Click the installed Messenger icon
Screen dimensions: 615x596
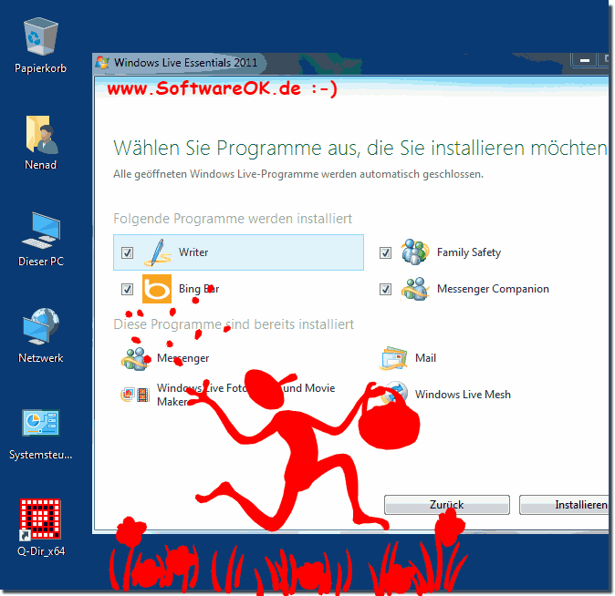click(x=135, y=358)
